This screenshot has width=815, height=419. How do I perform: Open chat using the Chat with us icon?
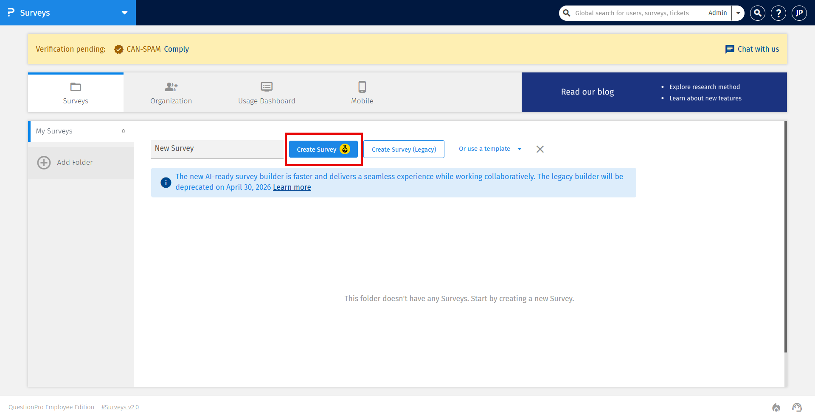click(x=730, y=49)
